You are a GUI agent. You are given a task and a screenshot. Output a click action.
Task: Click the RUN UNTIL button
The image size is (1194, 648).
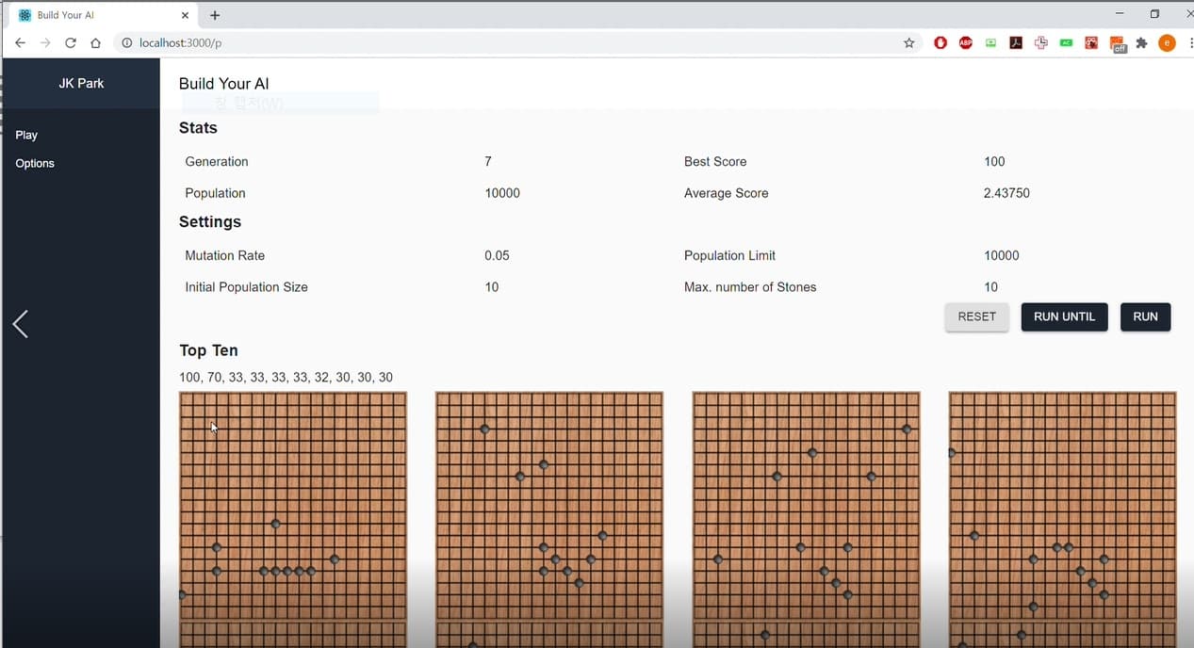pos(1064,316)
